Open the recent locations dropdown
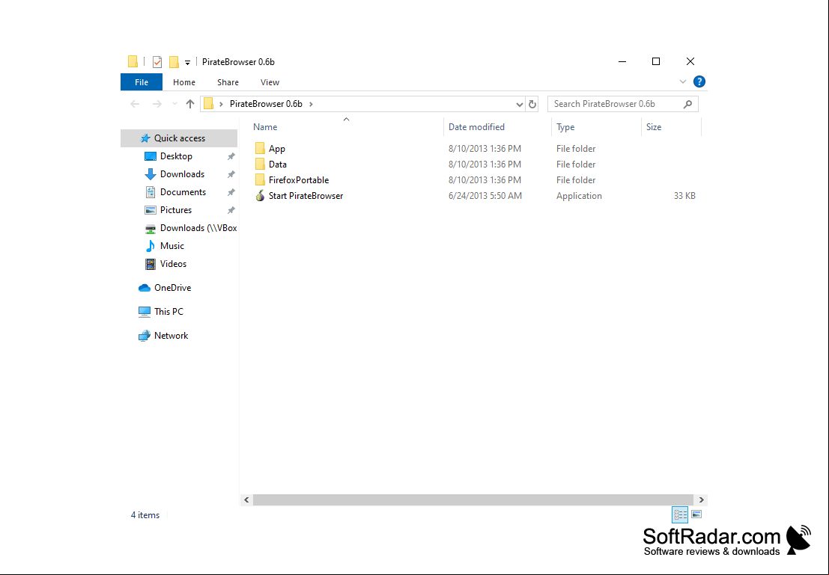This screenshot has width=829, height=575. 174,104
